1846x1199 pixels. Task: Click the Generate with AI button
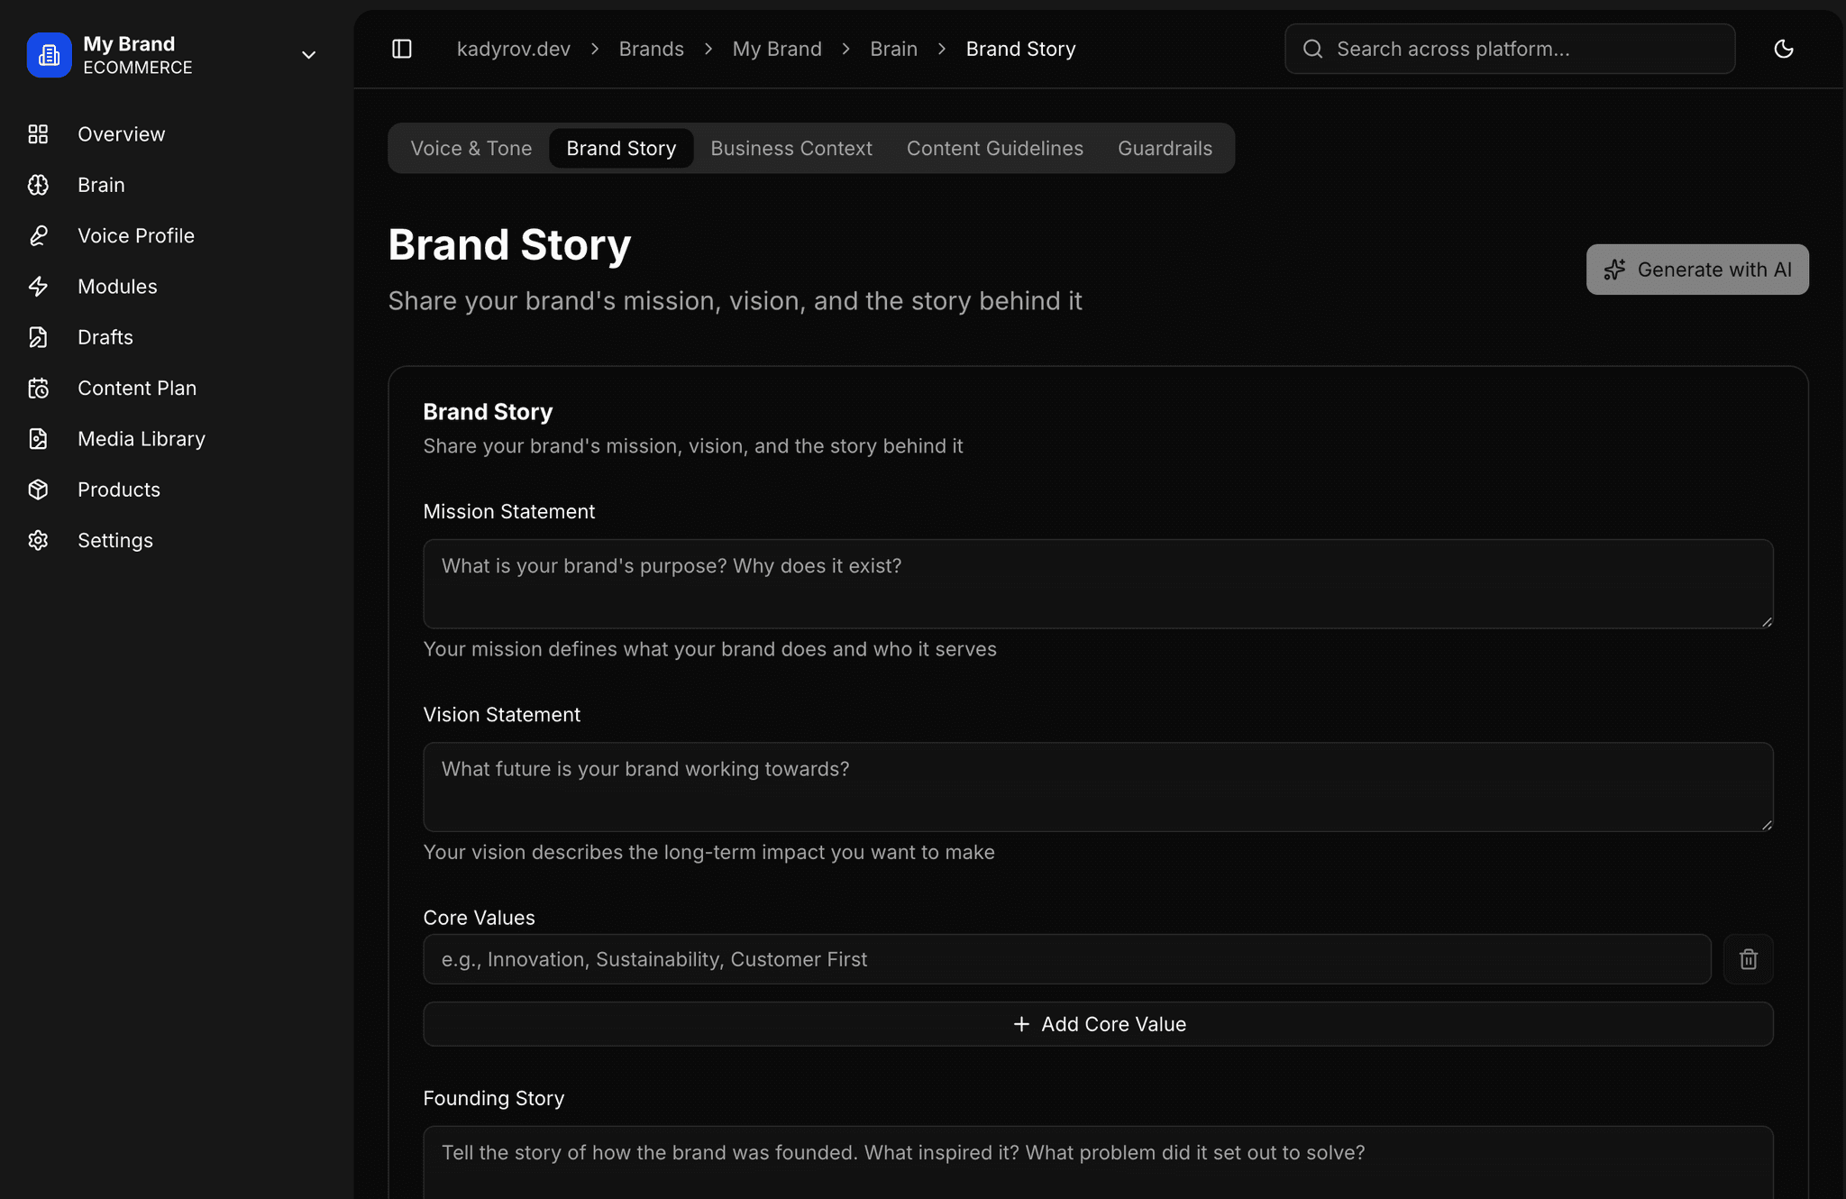pyautogui.click(x=1697, y=269)
